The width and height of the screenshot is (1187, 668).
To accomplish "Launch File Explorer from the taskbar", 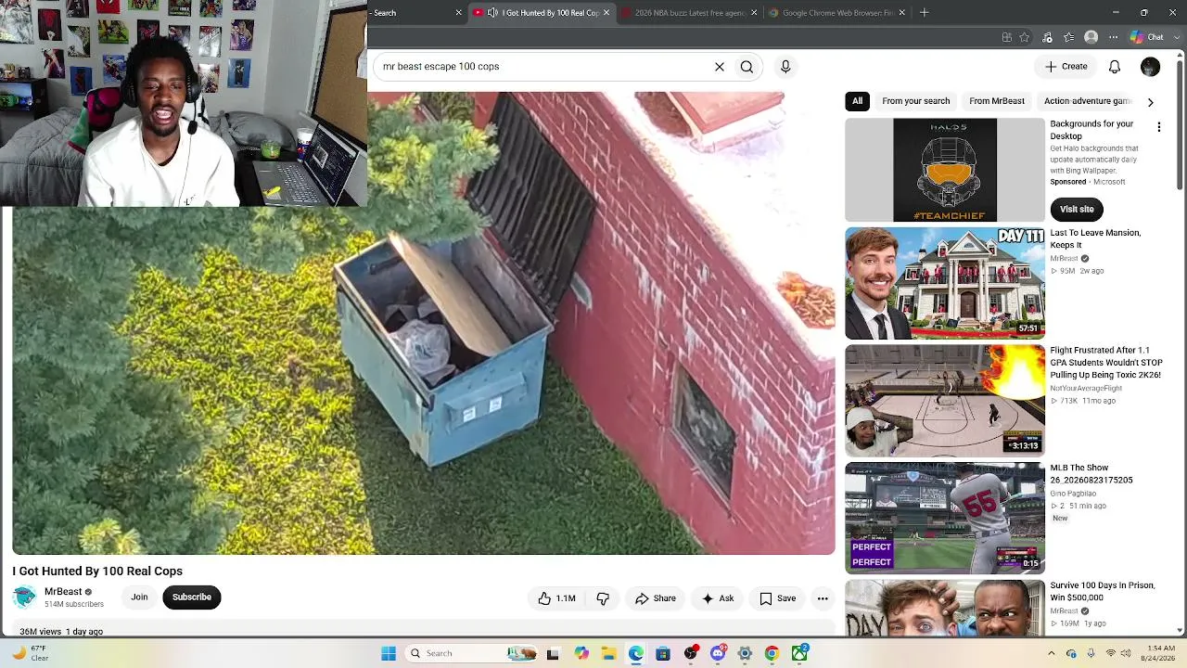I will (609, 653).
